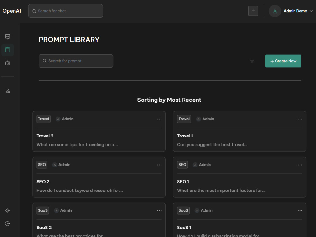Click the Admin Demo avatar icon
The height and width of the screenshot is (237, 316).
[275, 11]
